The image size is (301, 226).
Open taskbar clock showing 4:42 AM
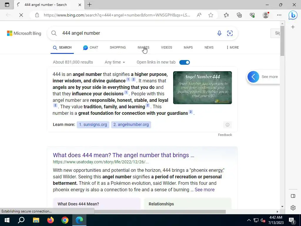[276, 220]
